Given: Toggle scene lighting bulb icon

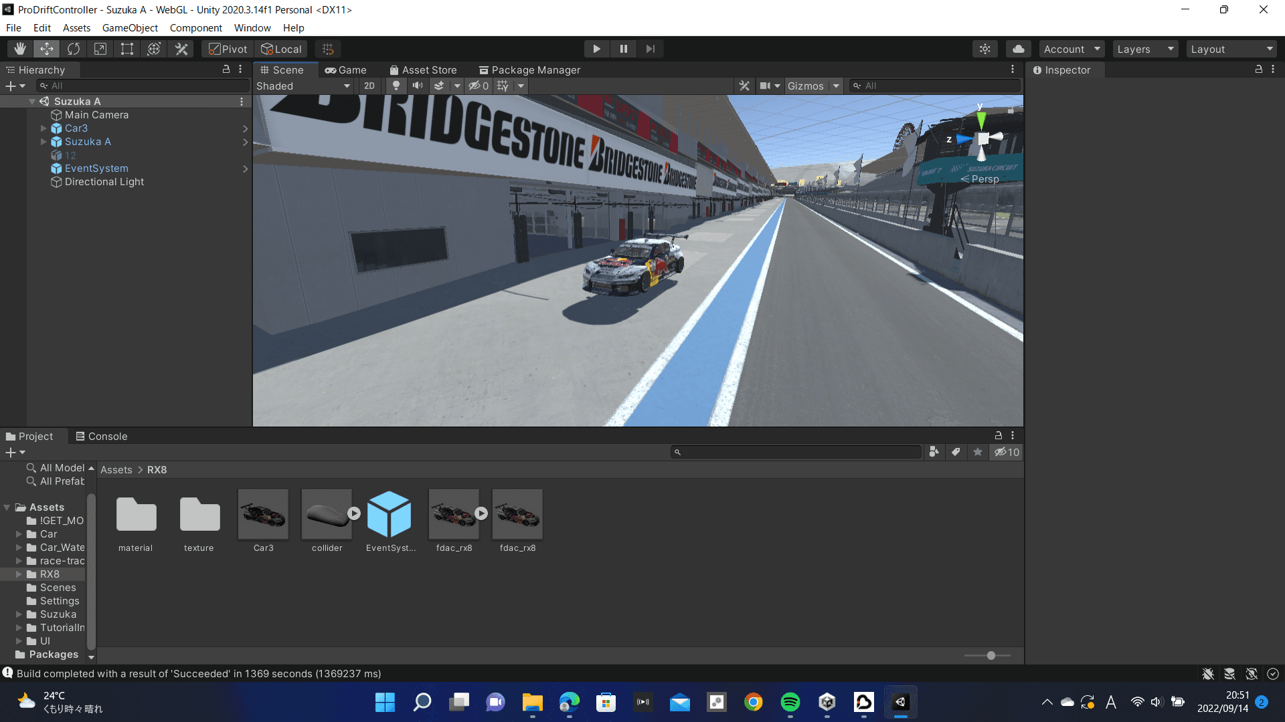Looking at the screenshot, I should 396,86.
